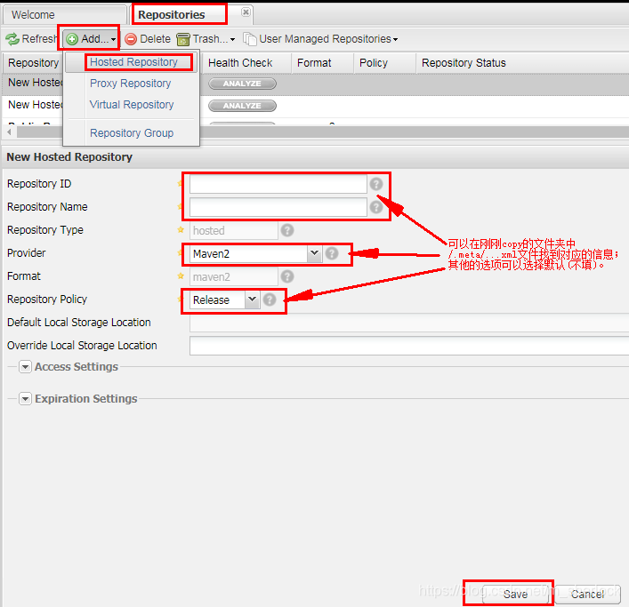Image resolution: width=629 pixels, height=607 pixels.
Task: Click the Trash can icon
Action: pos(183,39)
